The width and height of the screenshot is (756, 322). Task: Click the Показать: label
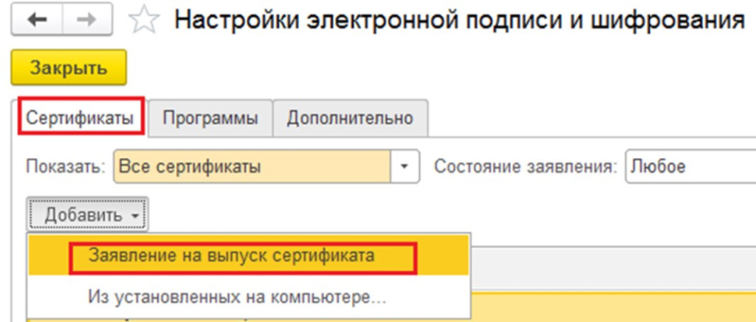(x=66, y=167)
